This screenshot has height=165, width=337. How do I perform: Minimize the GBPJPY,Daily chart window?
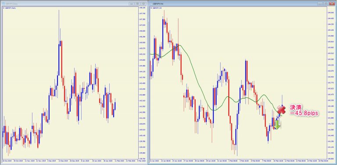132,4
